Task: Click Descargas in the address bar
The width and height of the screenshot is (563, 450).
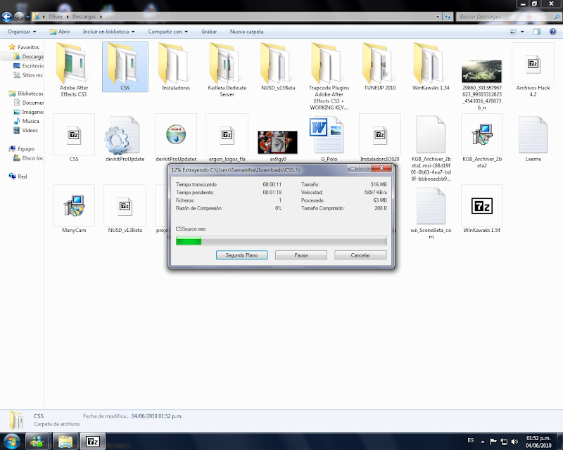Action: tap(84, 16)
